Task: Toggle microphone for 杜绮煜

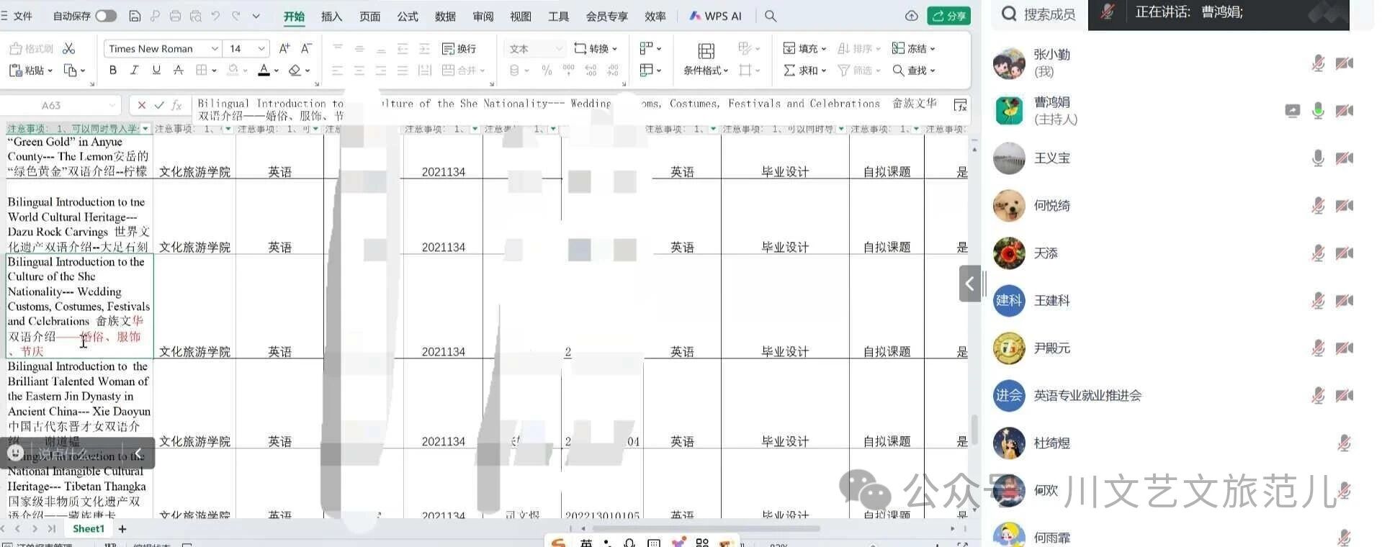Action: [x=1344, y=443]
